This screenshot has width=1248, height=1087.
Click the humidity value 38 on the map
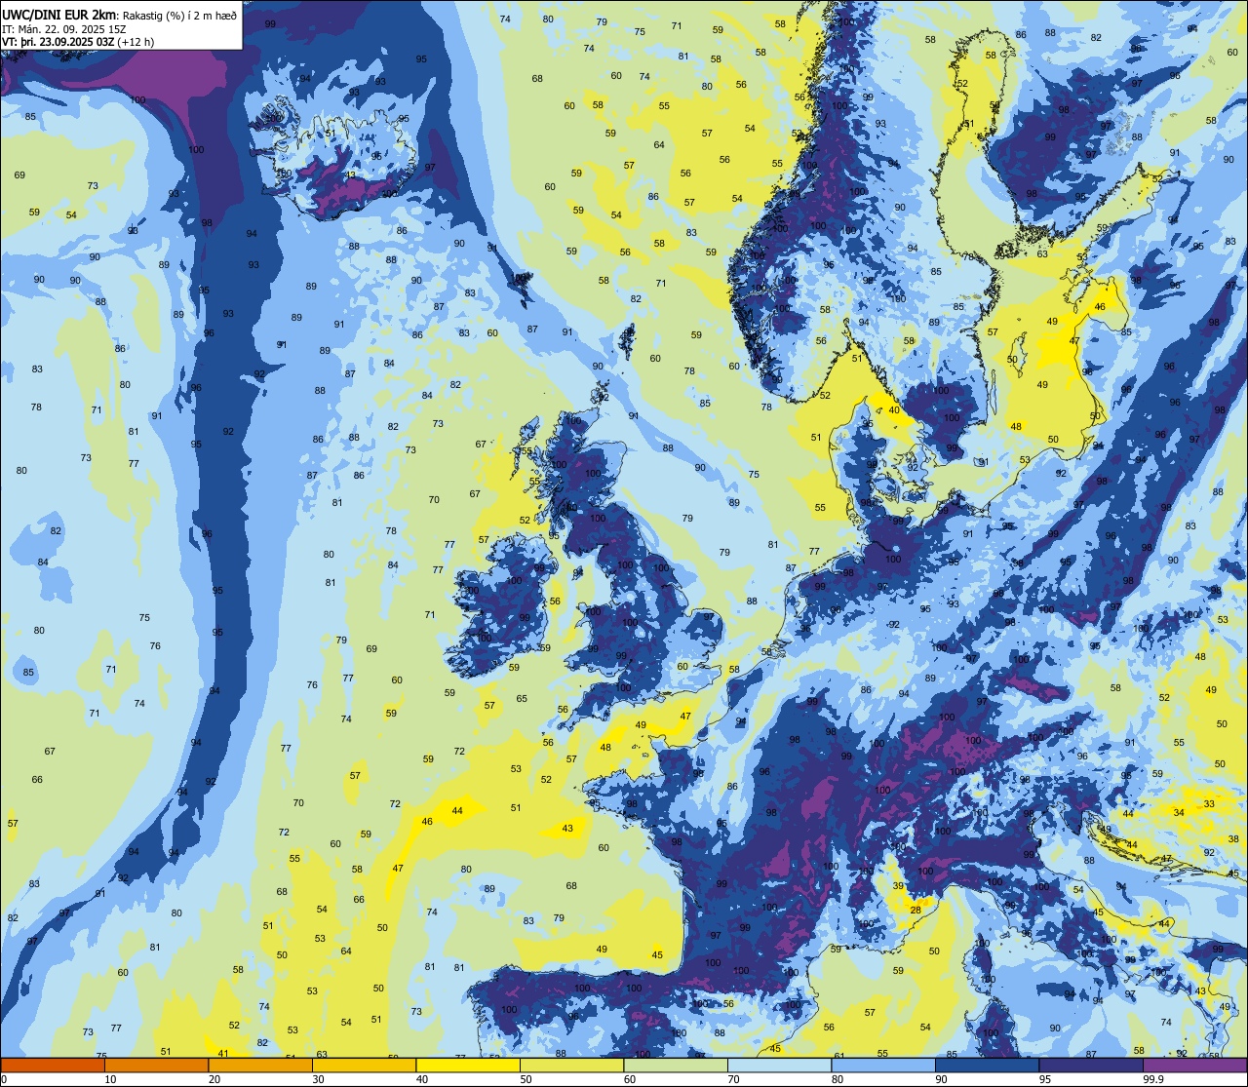click(1233, 838)
